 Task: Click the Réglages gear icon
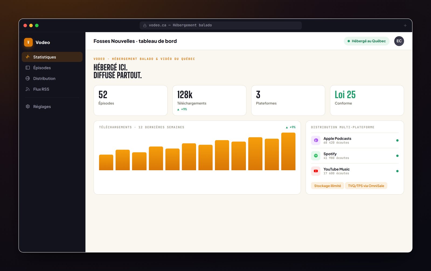tap(27, 106)
